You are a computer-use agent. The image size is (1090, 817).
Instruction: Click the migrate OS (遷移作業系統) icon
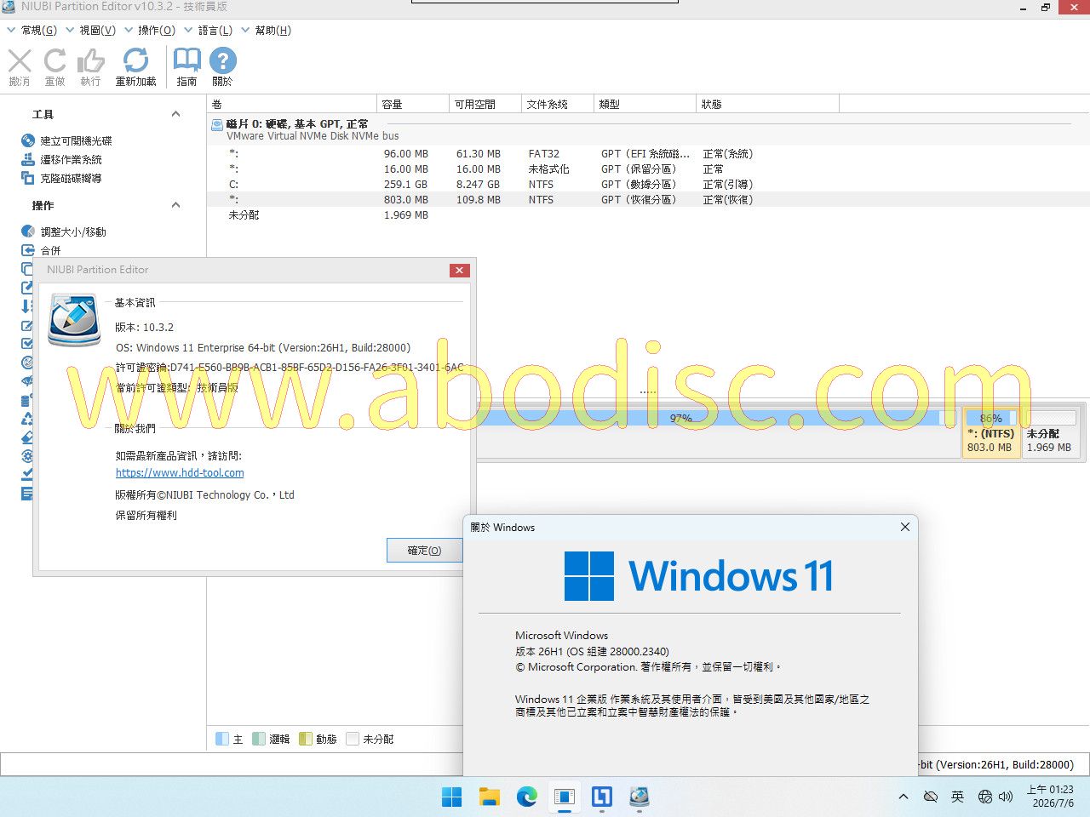[28, 159]
